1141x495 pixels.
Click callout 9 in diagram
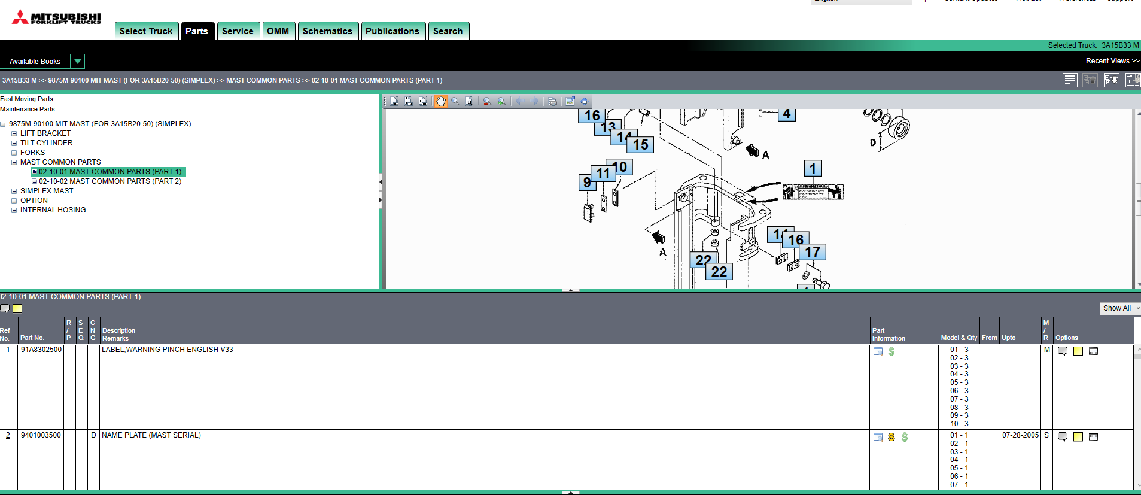pyautogui.click(x=587, y=182)
